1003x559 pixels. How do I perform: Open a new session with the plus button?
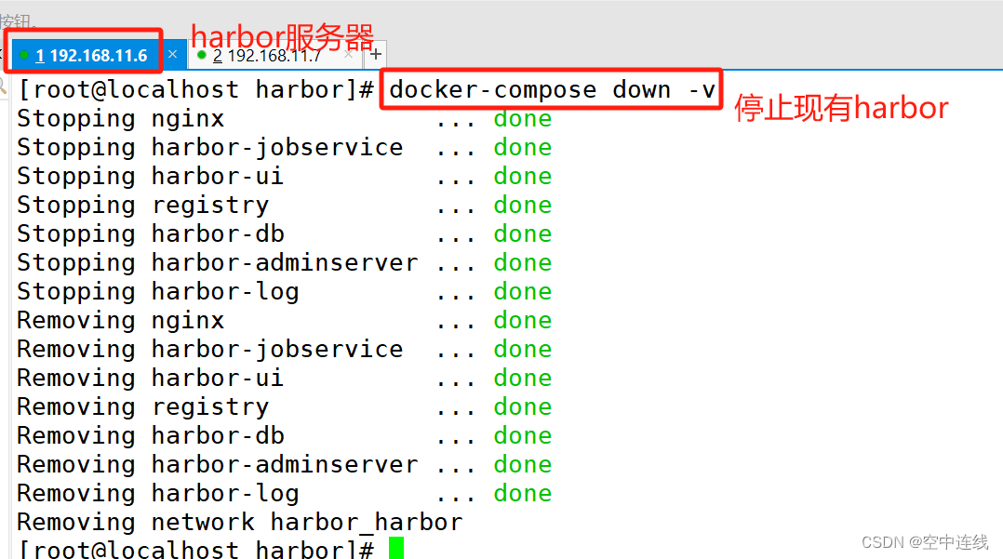point(375,54)
